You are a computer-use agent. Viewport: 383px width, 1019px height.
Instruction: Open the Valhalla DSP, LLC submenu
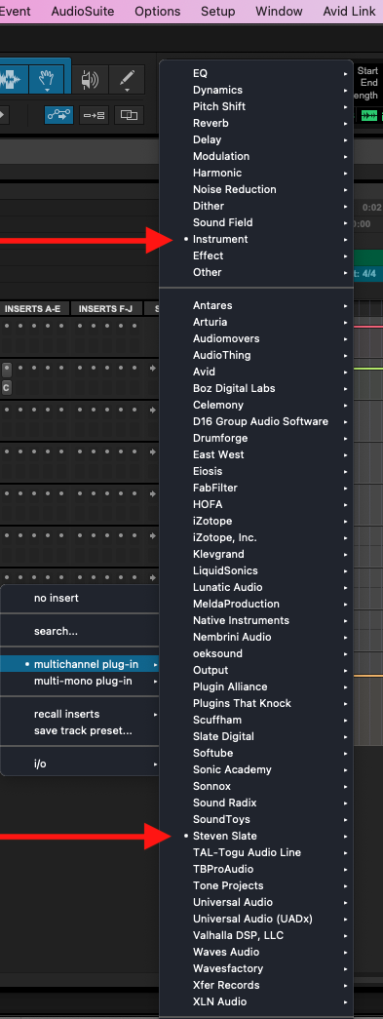point(256,935)
